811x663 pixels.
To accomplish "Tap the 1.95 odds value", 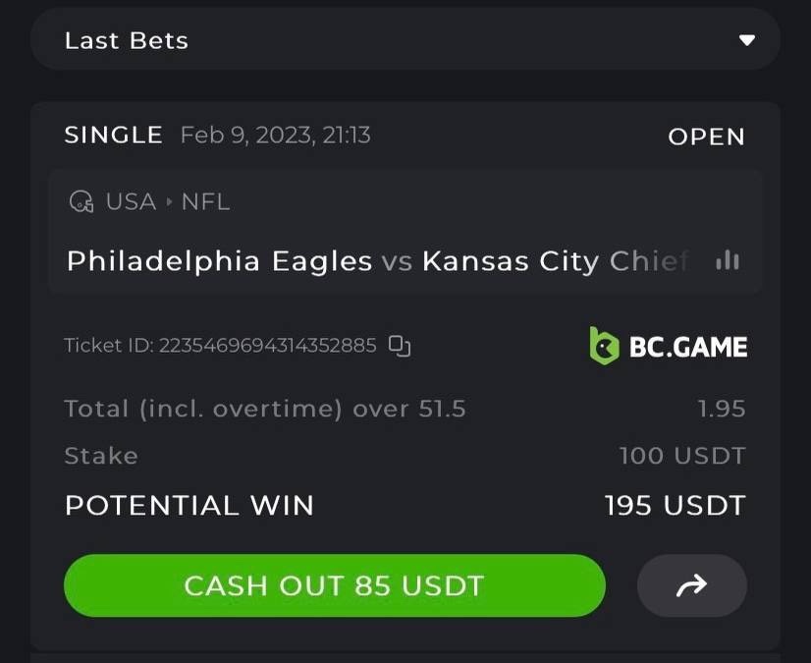I will point(722,409).
